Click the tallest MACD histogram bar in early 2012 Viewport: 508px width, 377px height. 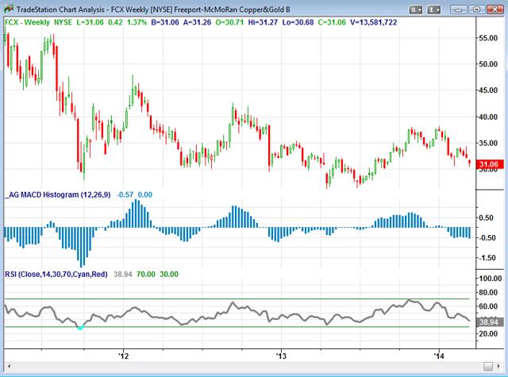(136, 214)
